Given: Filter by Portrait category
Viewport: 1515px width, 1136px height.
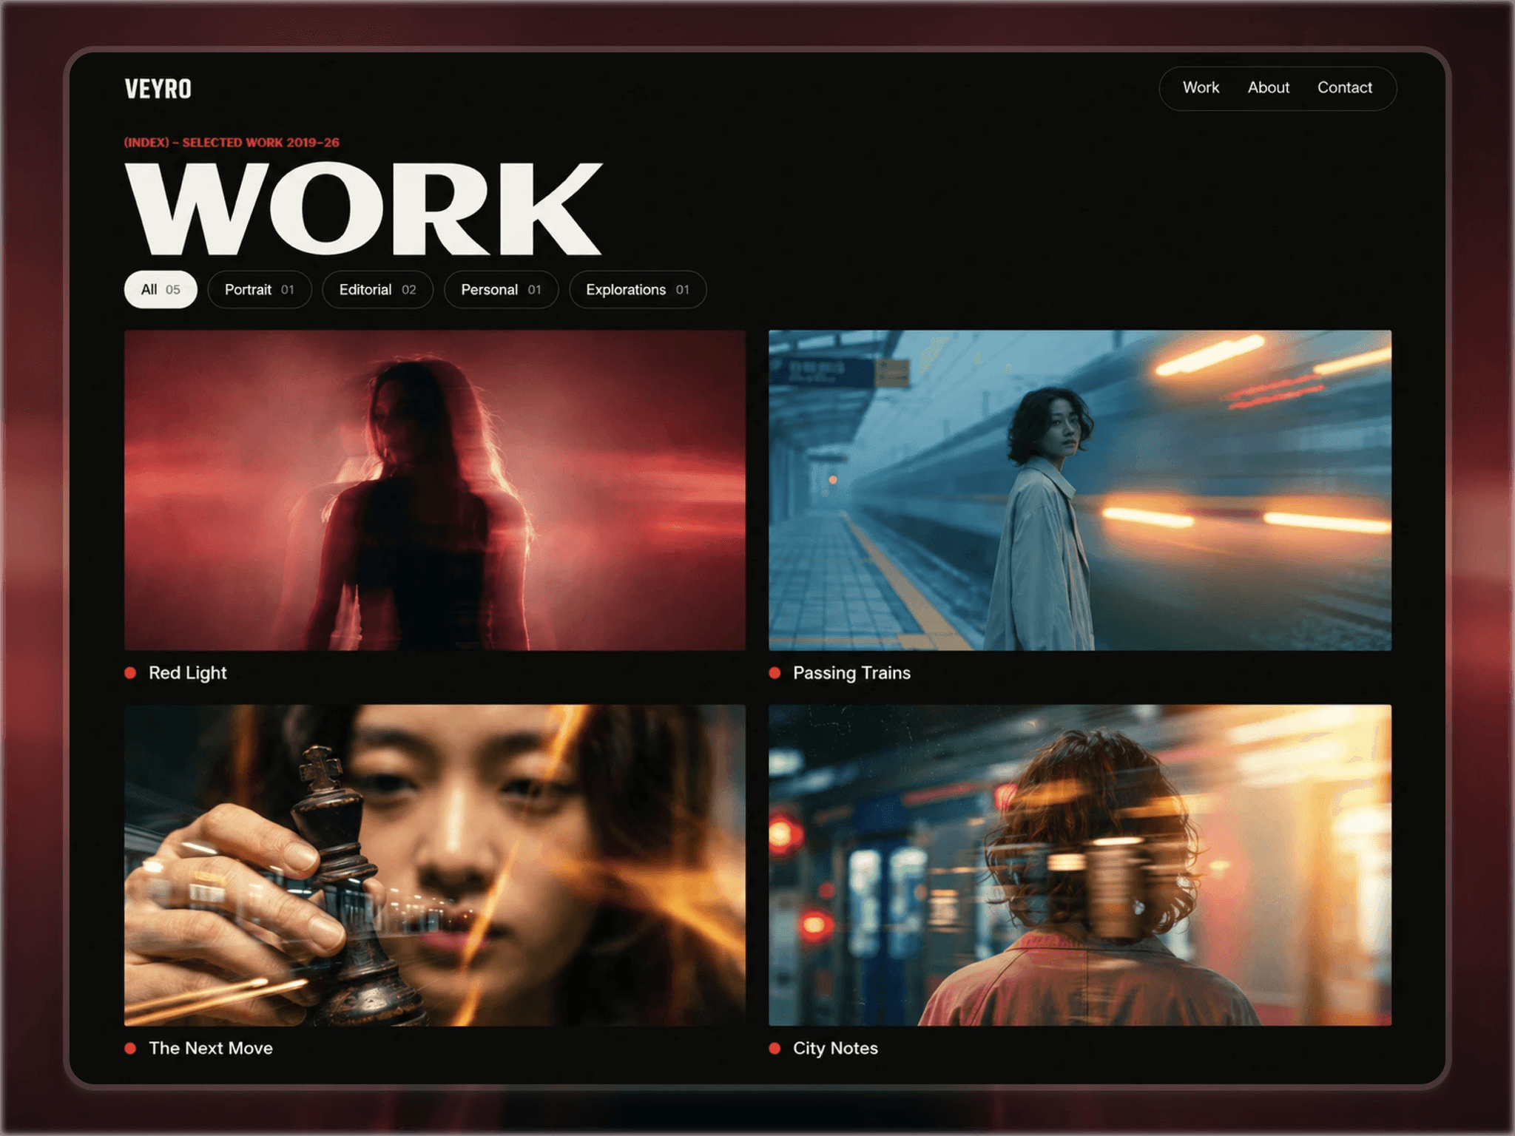Looking at the screenshot, I should (x=260, y=289).
